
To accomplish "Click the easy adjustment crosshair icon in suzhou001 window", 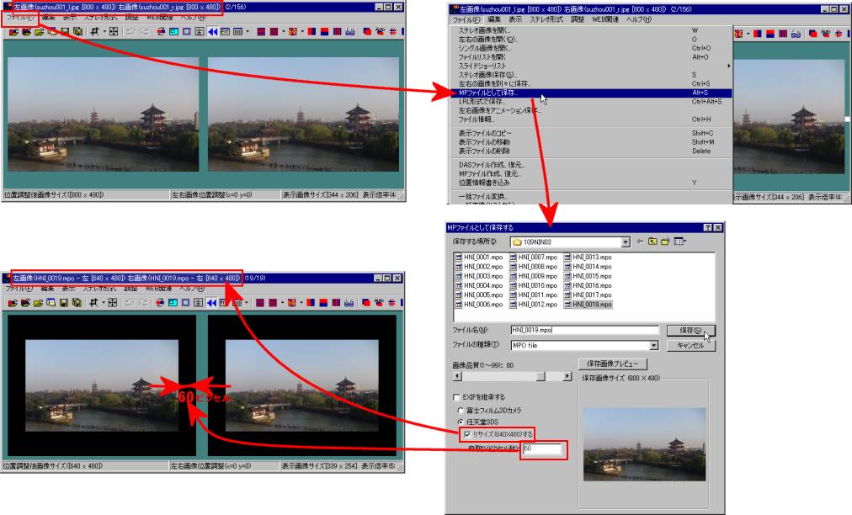I will point(94,31).
